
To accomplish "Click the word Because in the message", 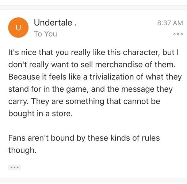I will point(24,77).
